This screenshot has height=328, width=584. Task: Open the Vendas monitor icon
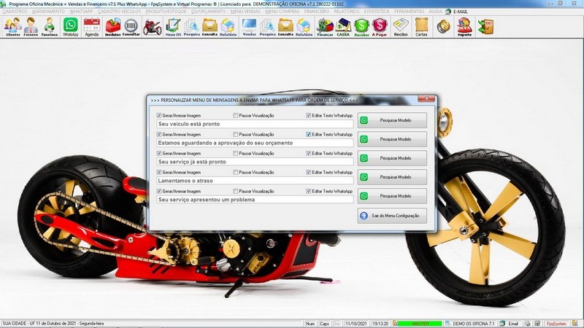click(x=249, y=27)
